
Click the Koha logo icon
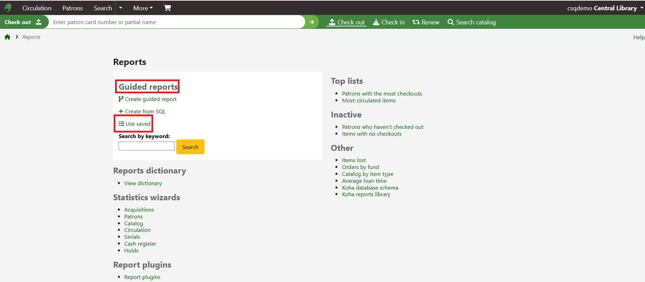(x=8, y=8)
